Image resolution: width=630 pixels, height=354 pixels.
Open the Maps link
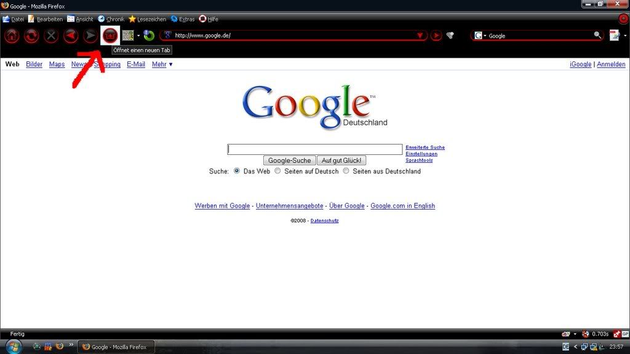tap(57, 64)
